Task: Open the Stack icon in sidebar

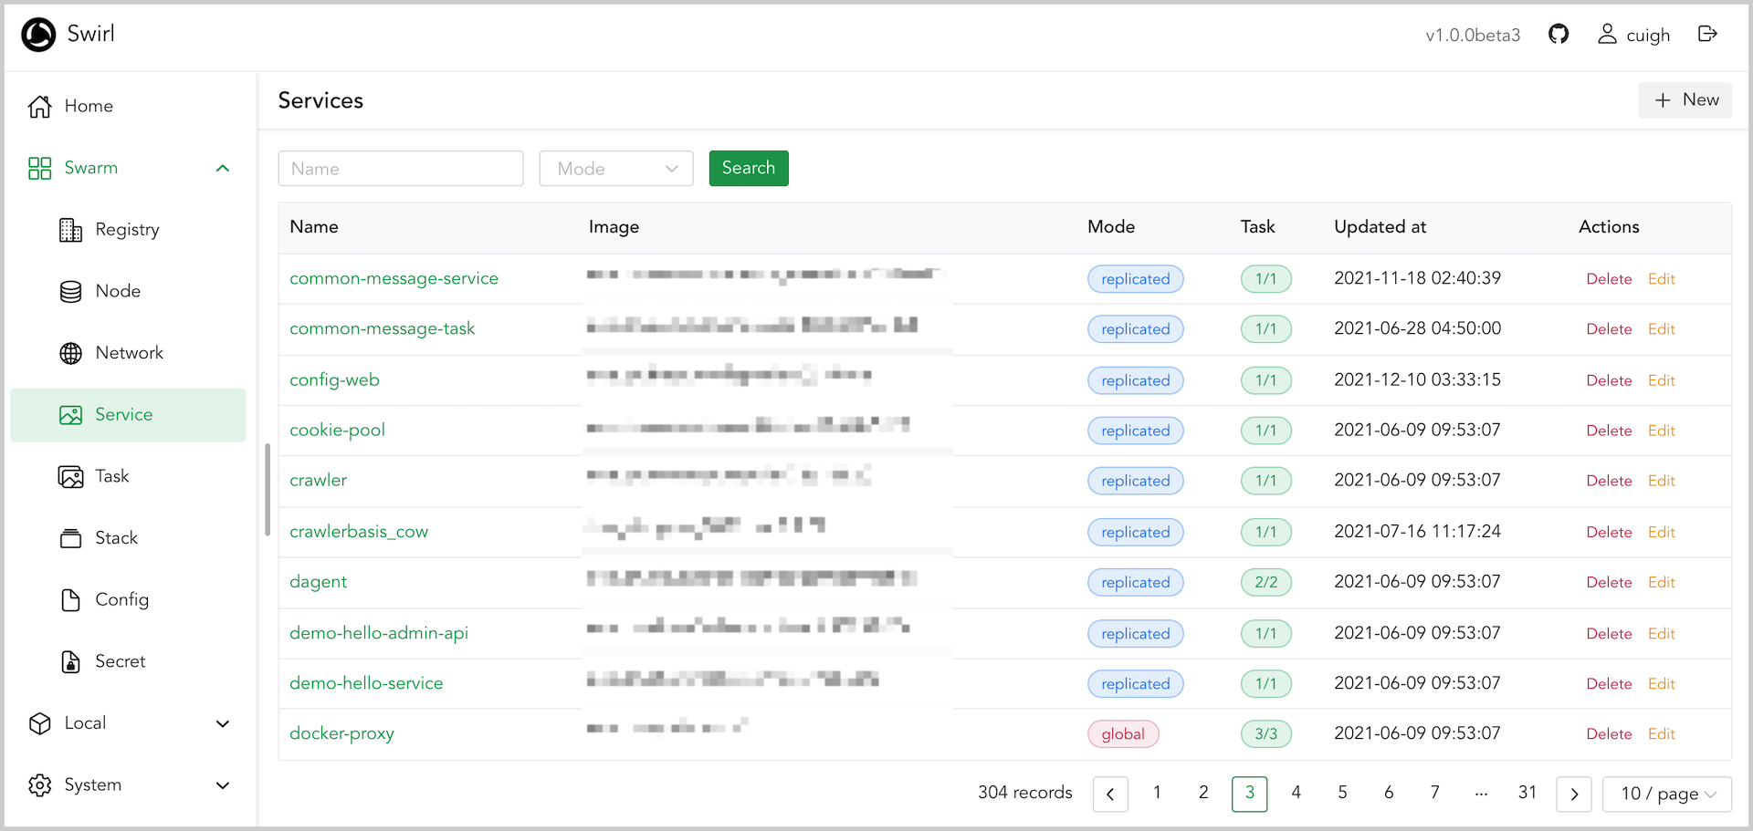Action: 70,538
